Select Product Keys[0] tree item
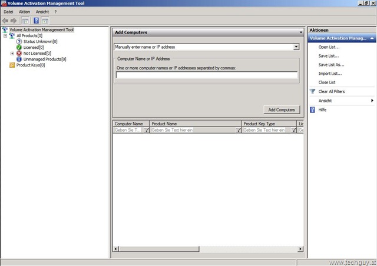Image resolution: width=377 pixels, height=266 pixels. (x=30, y=65)
